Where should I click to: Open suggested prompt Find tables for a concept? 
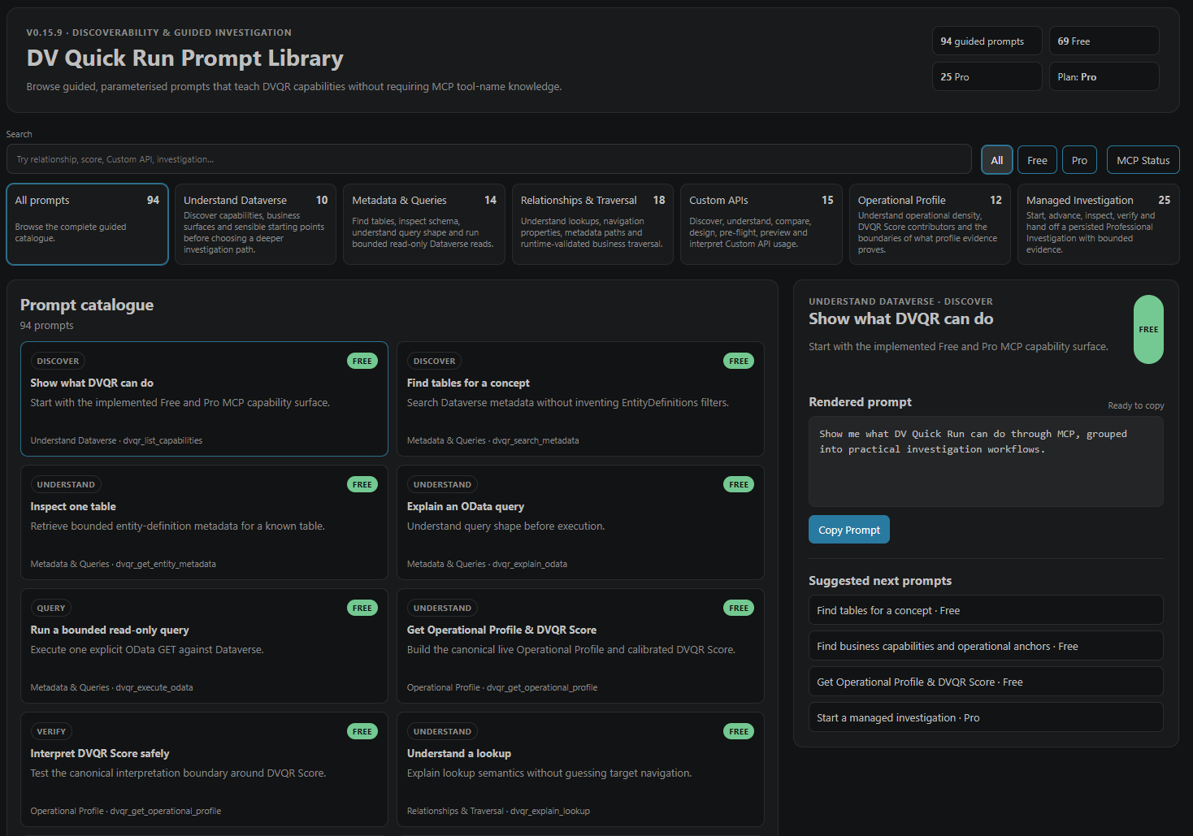pyautogui.click(x=986, y=610)
